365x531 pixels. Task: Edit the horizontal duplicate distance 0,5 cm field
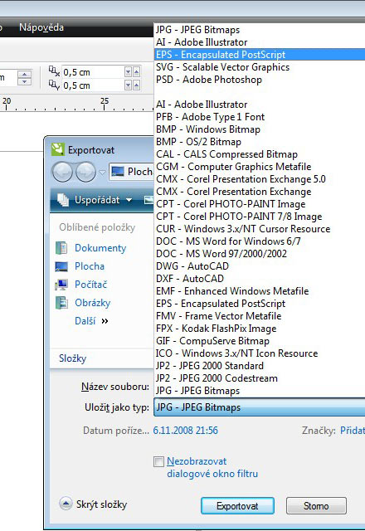[93, 72]
